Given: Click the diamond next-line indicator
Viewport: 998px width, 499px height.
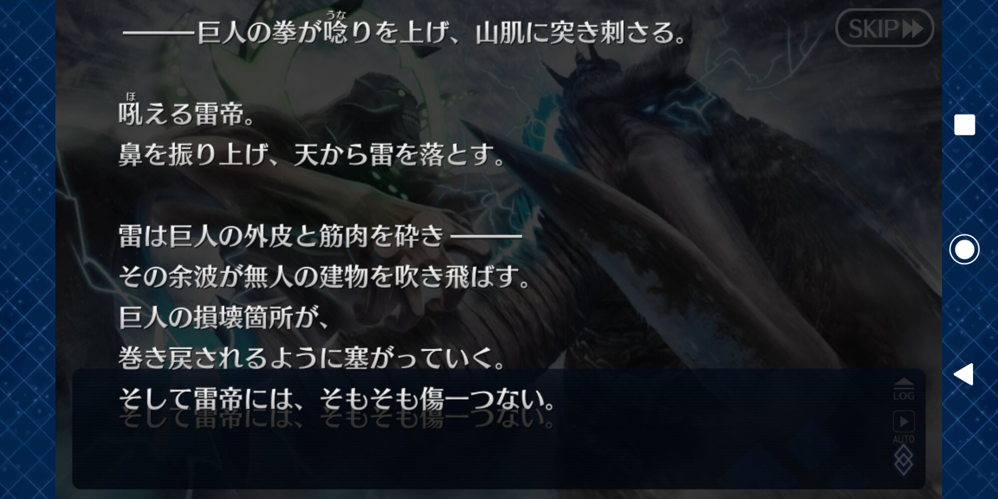Looking at the screenshot, I should point(903,460).
